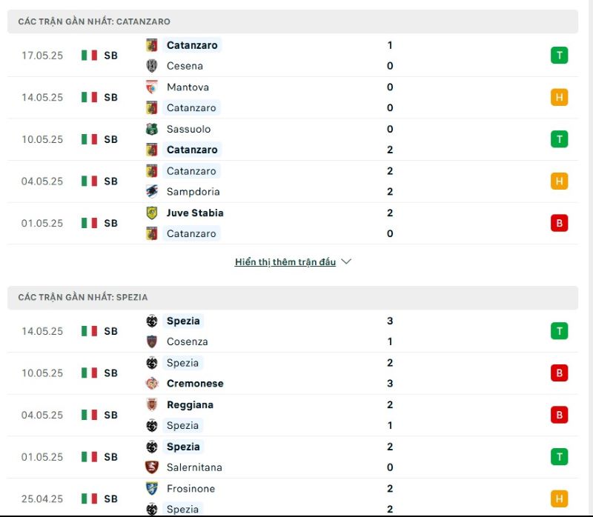The width and height of the screenshot is (593, 517).
Task: Open the Spezia vs Cosenza match row
Action: coord(293,331)
